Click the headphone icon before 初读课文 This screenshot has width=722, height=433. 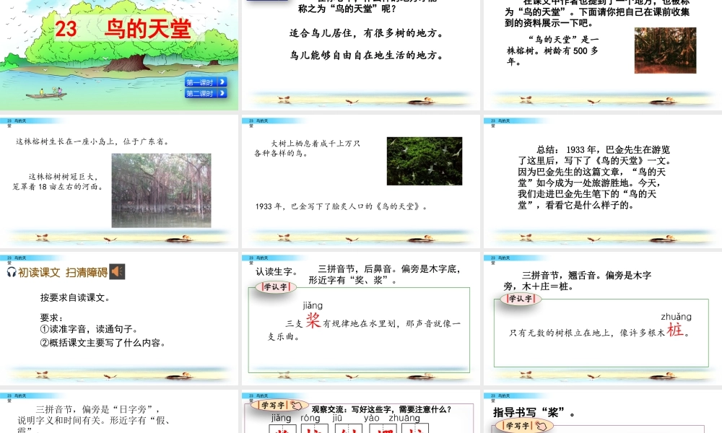[12, 271]
